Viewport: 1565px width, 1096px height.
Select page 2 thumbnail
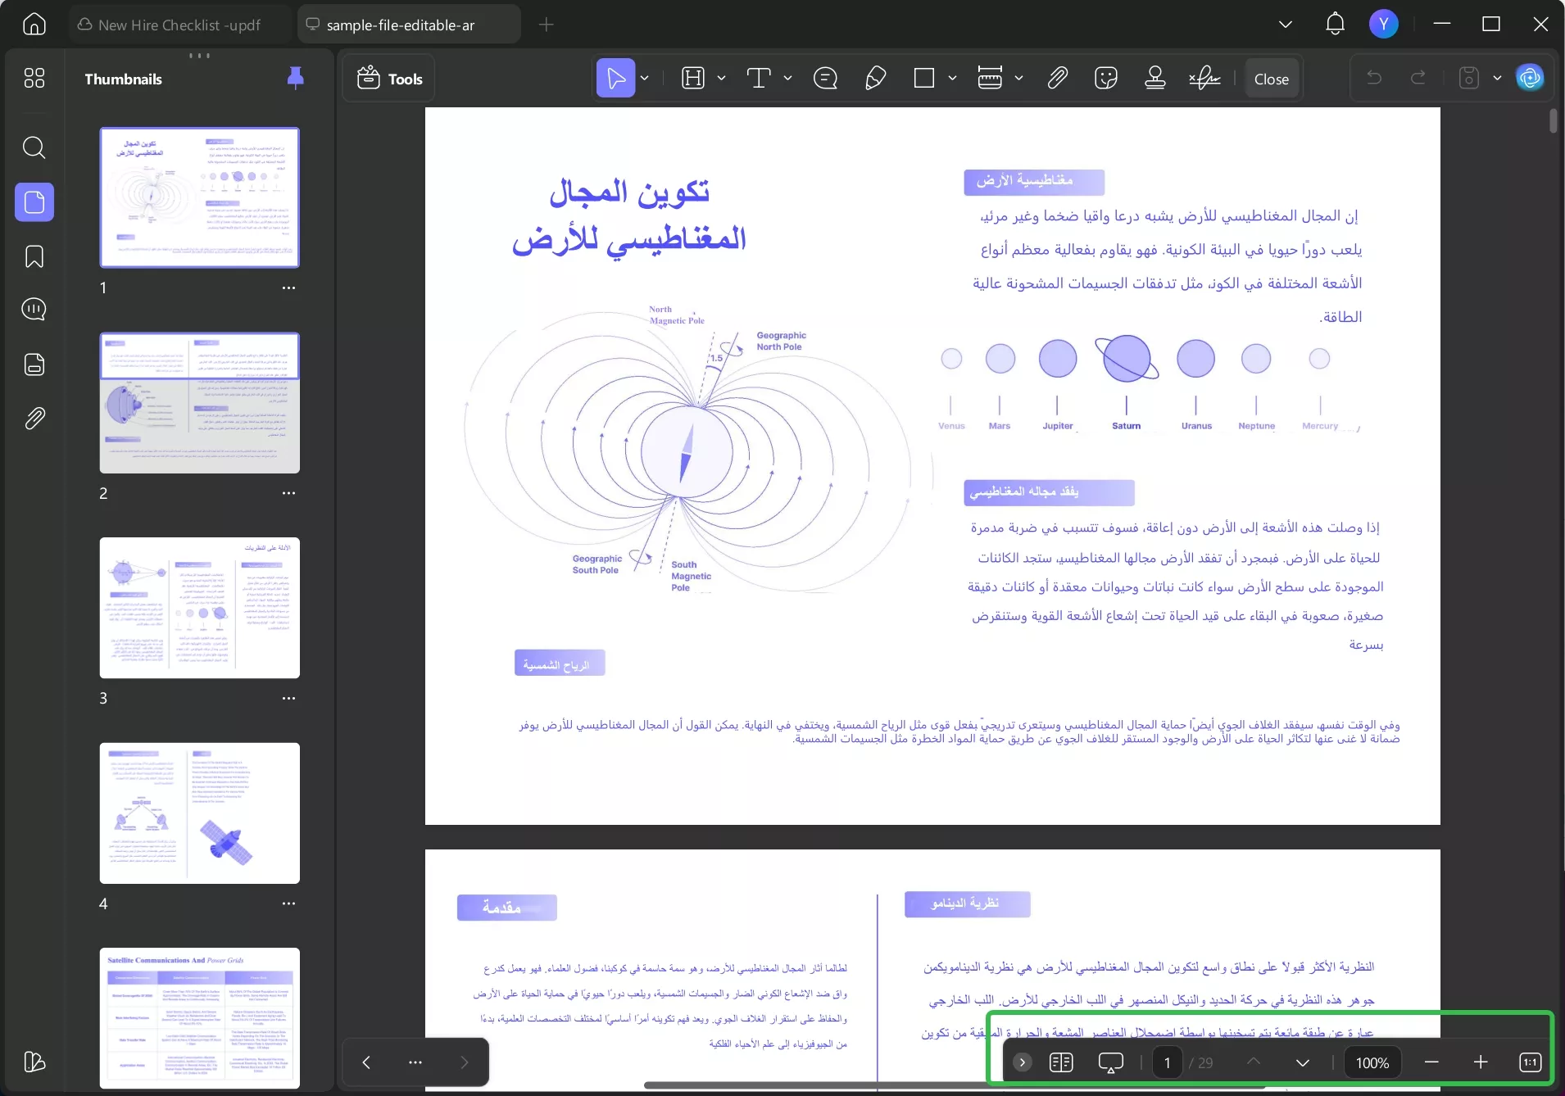[x=199, y=403]
